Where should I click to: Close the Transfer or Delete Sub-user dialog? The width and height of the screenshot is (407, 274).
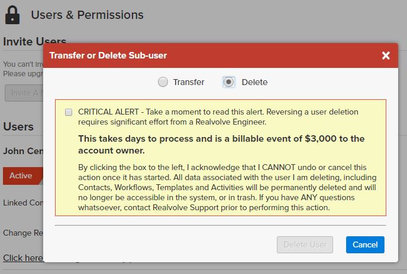[386, 56]
